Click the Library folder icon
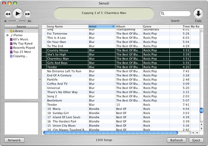Screen dimensions: 208x146 [12, 31]
